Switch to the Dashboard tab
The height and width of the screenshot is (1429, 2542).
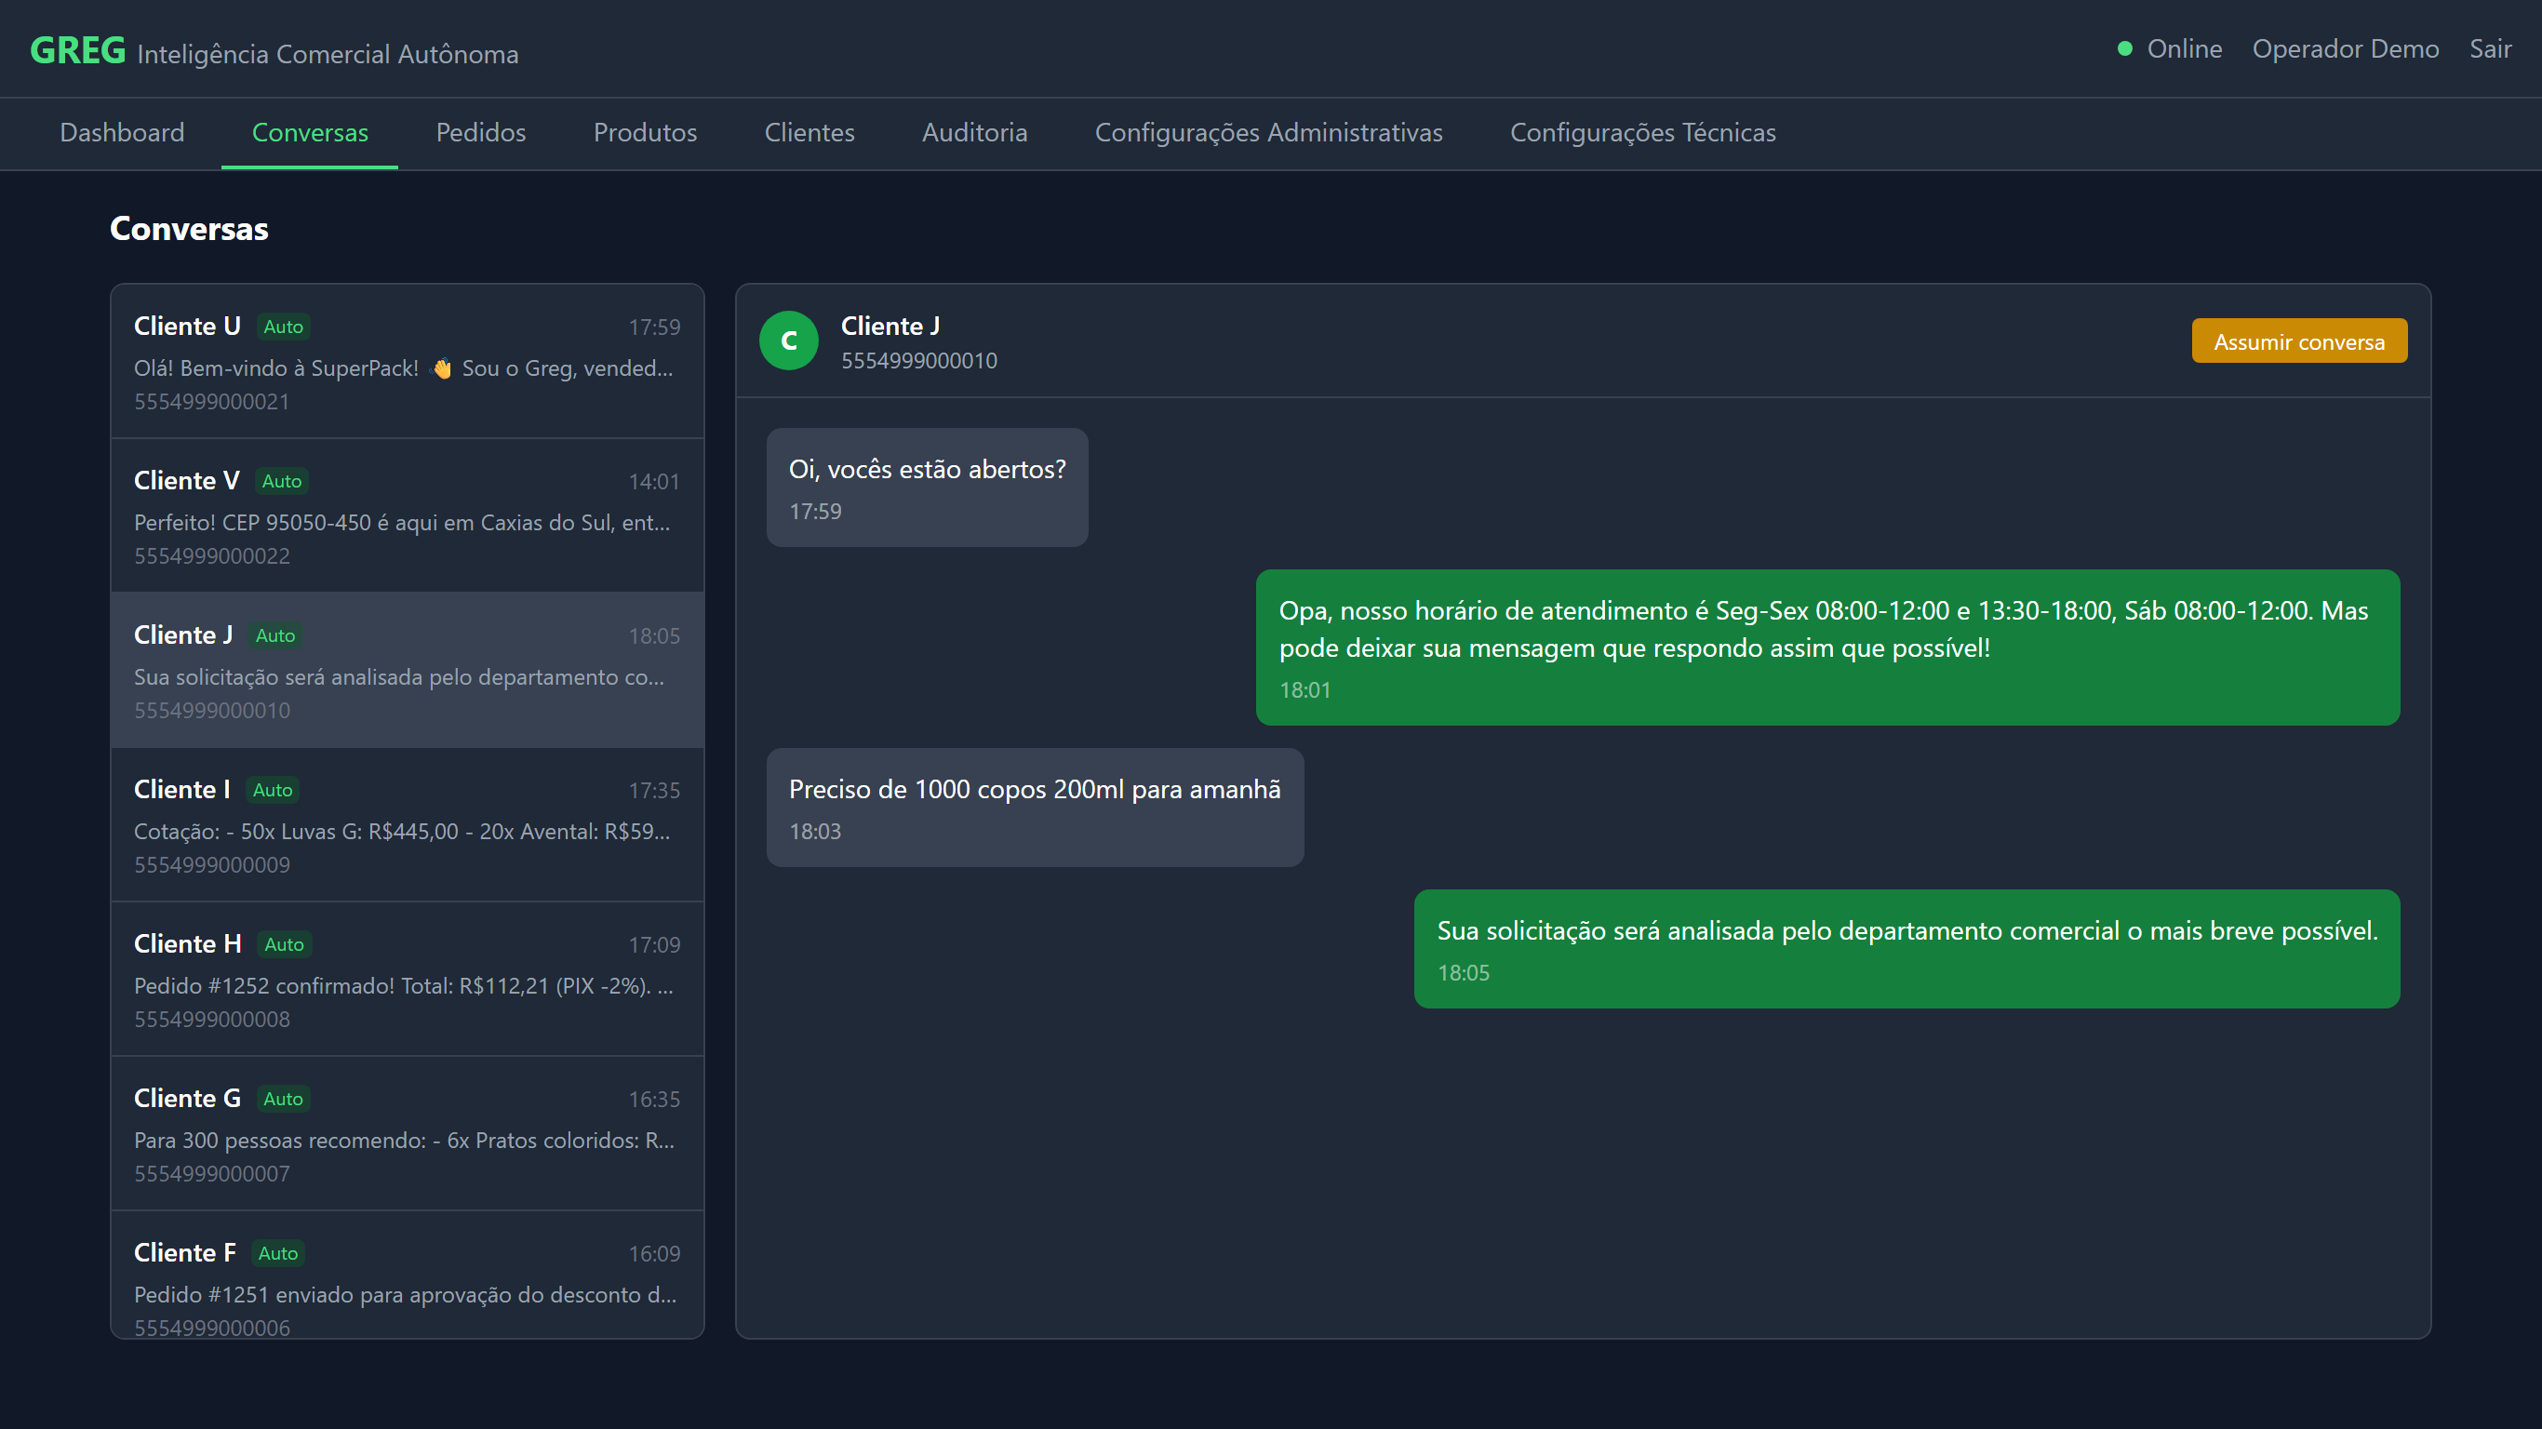click(123, 132)
